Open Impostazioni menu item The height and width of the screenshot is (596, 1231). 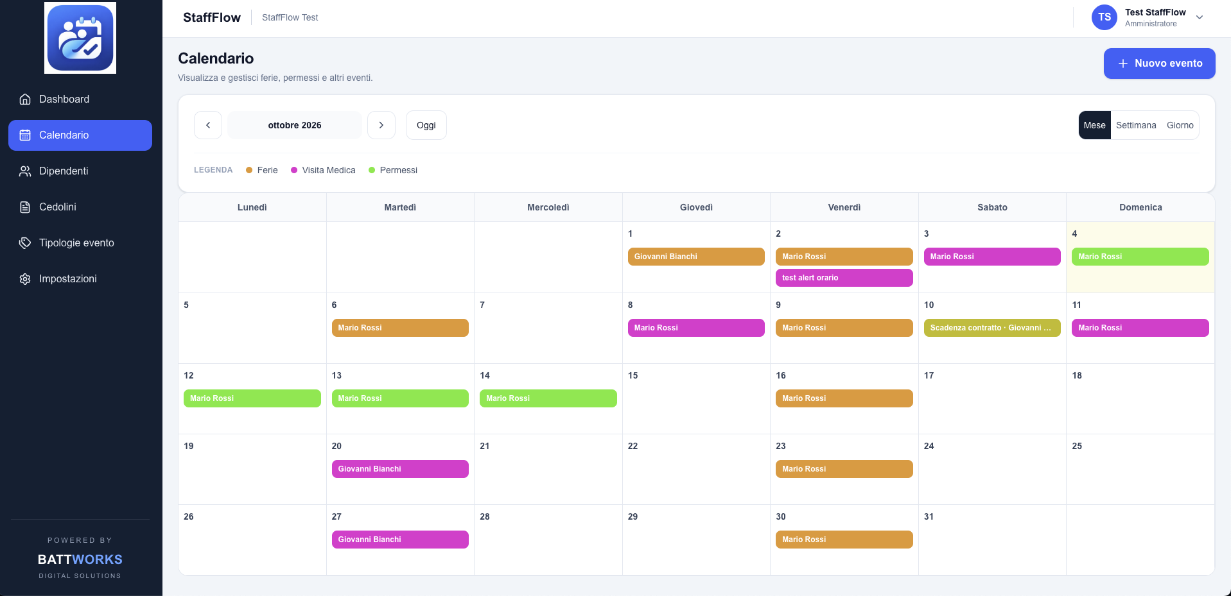tap(80, 279)
